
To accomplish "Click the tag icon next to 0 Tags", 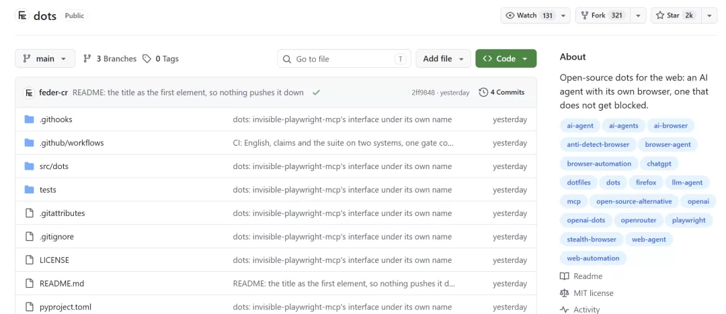I will (147, 59).
